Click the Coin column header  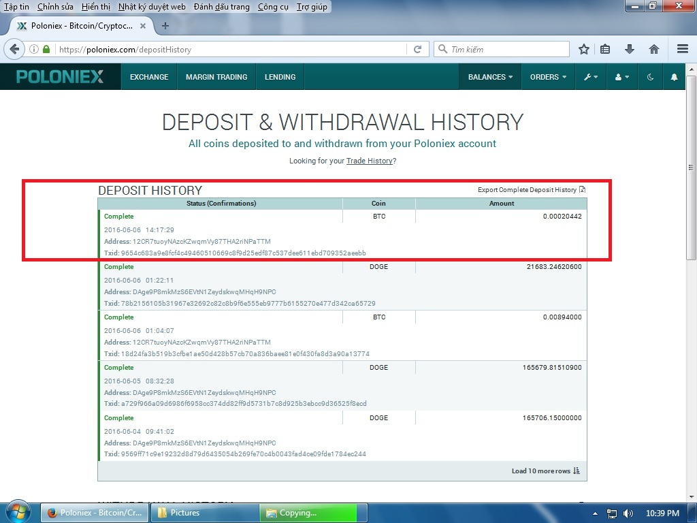(378, 203)
